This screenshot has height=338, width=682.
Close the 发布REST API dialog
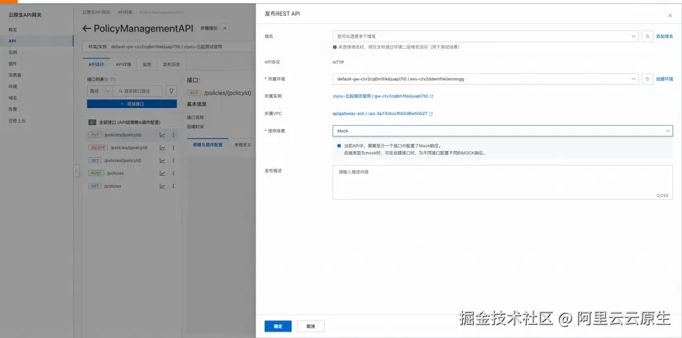coord(670,15)
